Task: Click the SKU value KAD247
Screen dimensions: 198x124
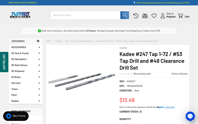Action: 131,81
